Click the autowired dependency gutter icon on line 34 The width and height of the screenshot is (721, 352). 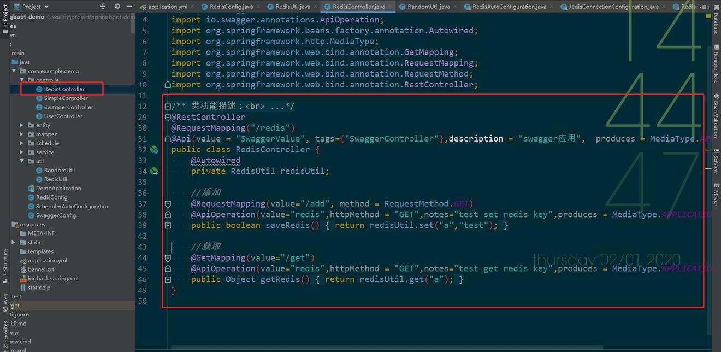pos(154,171)
